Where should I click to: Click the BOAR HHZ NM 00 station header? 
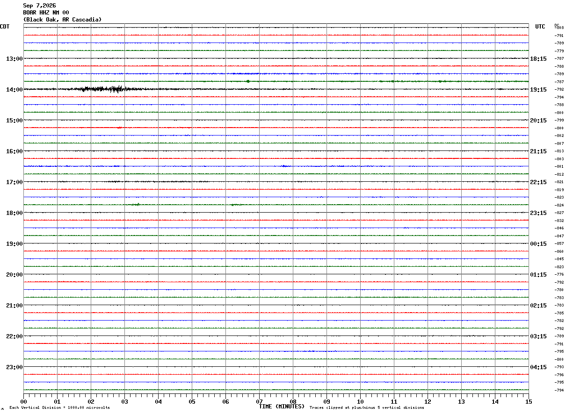pos(46,13)
